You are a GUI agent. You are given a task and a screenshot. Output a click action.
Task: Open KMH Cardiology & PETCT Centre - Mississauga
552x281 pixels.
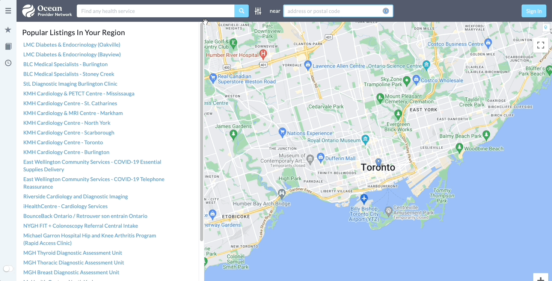79,94
